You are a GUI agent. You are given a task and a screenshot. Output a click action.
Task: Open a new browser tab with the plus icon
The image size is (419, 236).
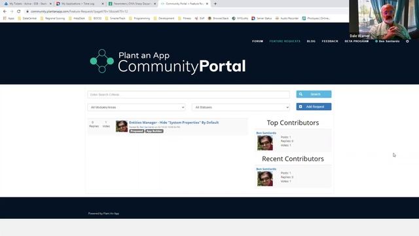pos(215,4)
